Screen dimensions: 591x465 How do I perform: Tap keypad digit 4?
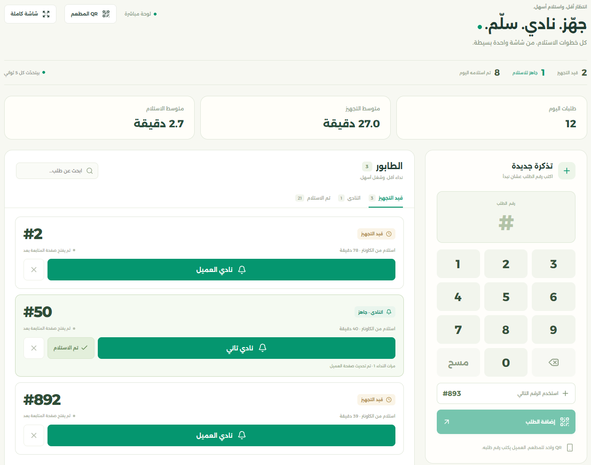[458, 297]
